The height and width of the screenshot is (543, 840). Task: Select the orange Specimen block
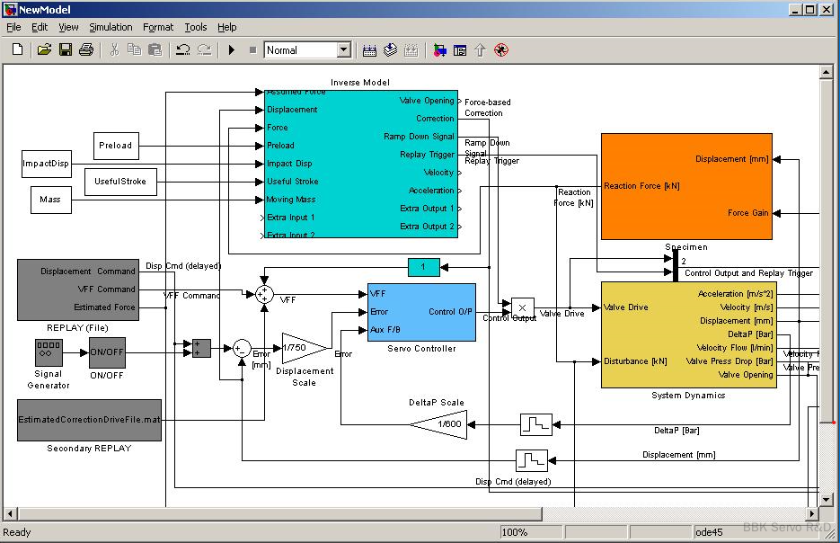(686, 186)
